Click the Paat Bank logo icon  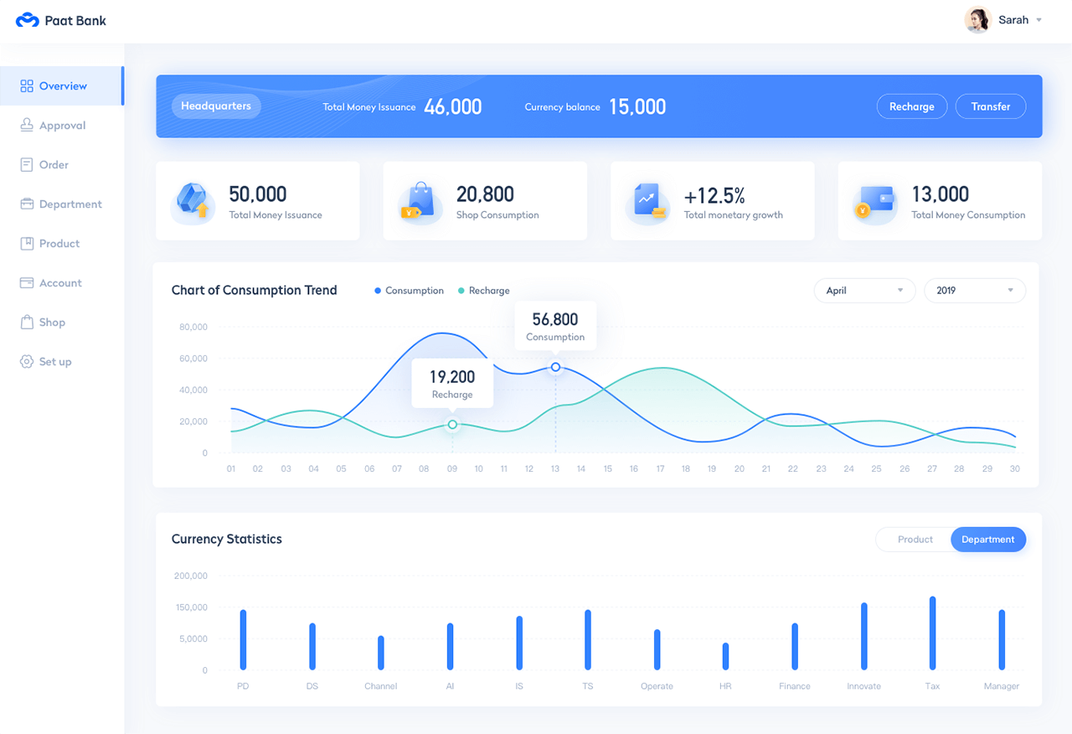coord(28,20)
